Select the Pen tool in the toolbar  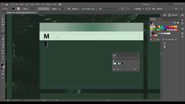[x=3, y=22]
